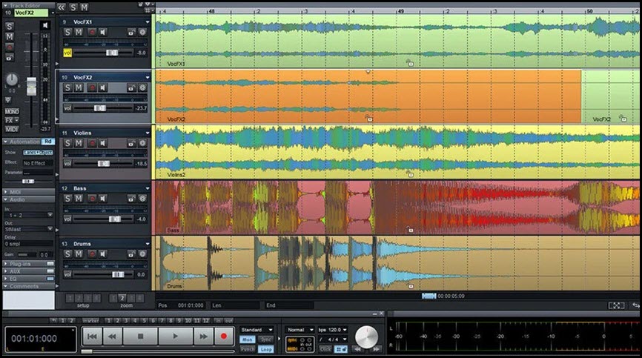Toggle the Click metronome button
This screenshot has width=642, height=358.
point(325,349)
